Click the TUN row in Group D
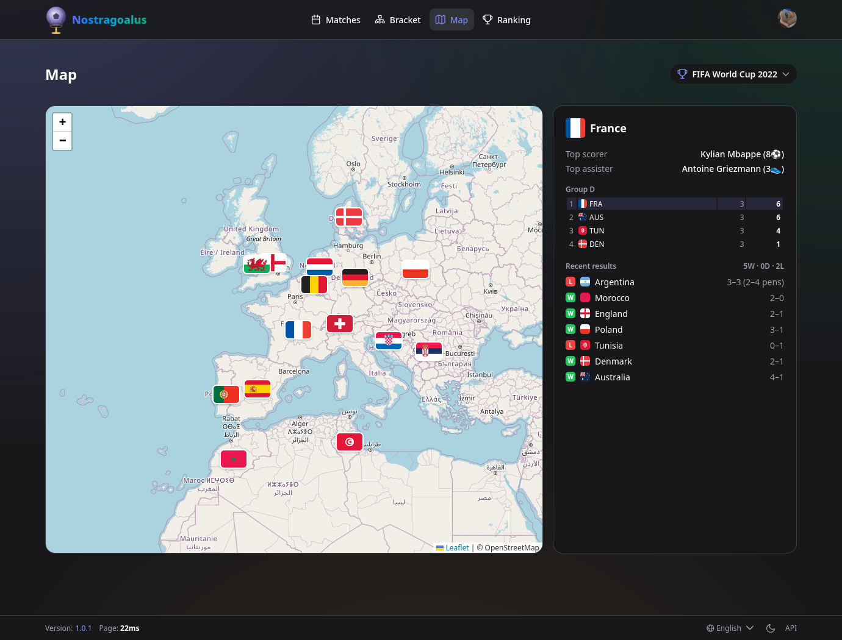842x640 pixels. coord(675,231)
